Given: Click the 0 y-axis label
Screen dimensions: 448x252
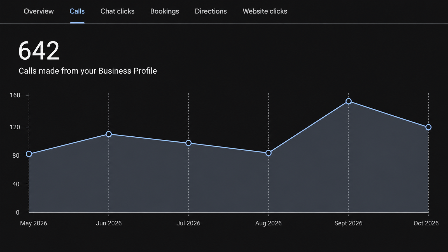Looking at the screenshot, I should [18, 213].
